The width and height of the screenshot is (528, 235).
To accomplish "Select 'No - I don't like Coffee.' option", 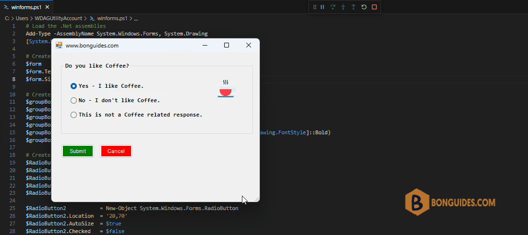I will [x=115, y=100].
